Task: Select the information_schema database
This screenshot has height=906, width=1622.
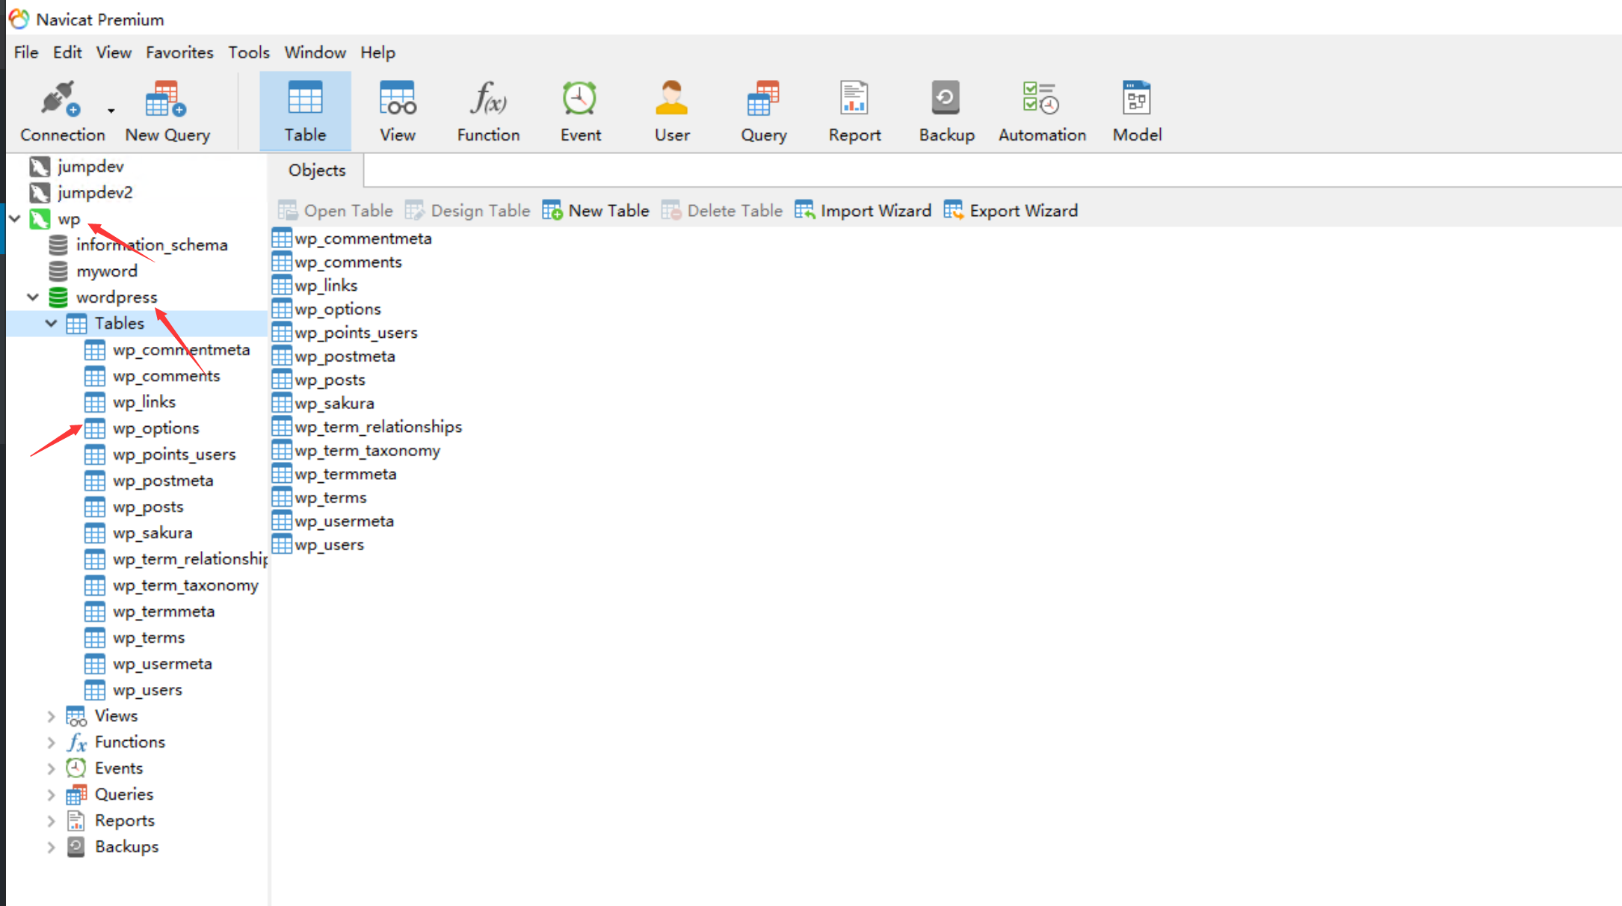Action: click(152, 244)
